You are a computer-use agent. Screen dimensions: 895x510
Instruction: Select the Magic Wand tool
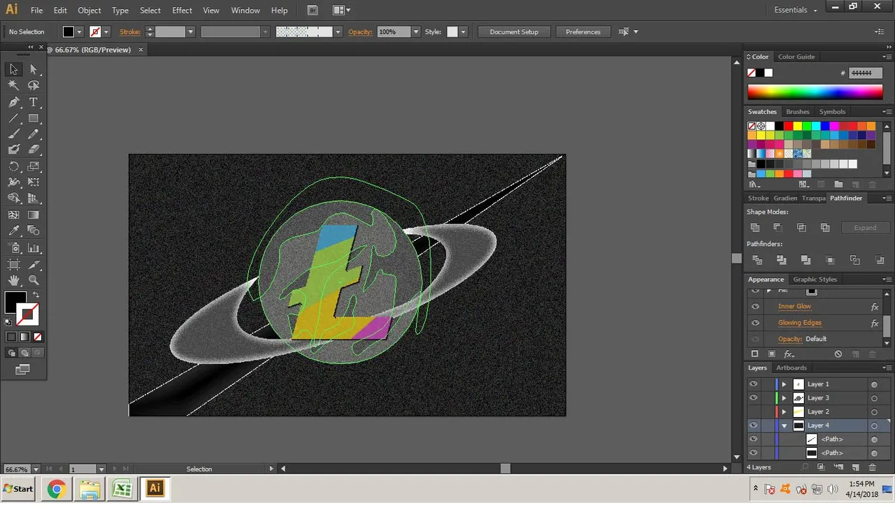tap(13, 85)
